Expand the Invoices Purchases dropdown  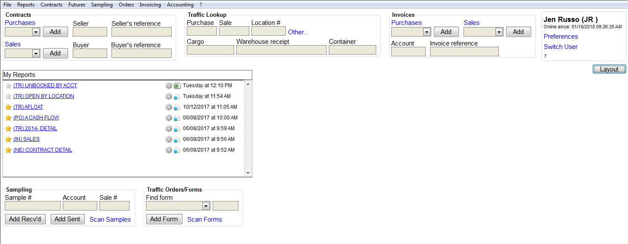click(x=427, y=32)
